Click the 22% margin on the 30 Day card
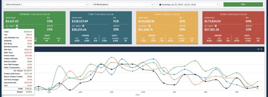Screen dimensions: 268x97 [x=249, y=29]
